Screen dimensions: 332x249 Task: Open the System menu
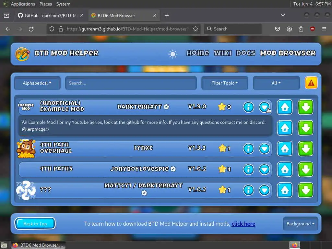pos(63,4)
